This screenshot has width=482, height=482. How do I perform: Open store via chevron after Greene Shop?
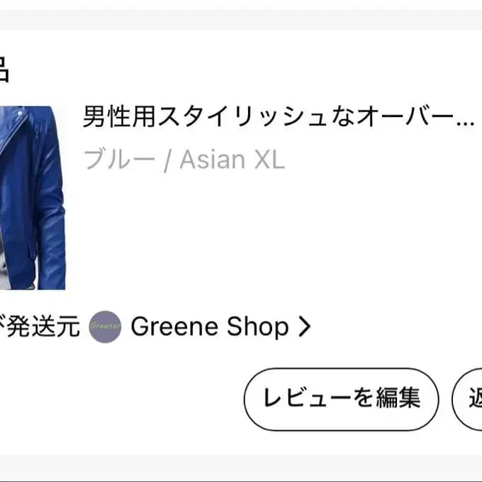pos(304,327)
